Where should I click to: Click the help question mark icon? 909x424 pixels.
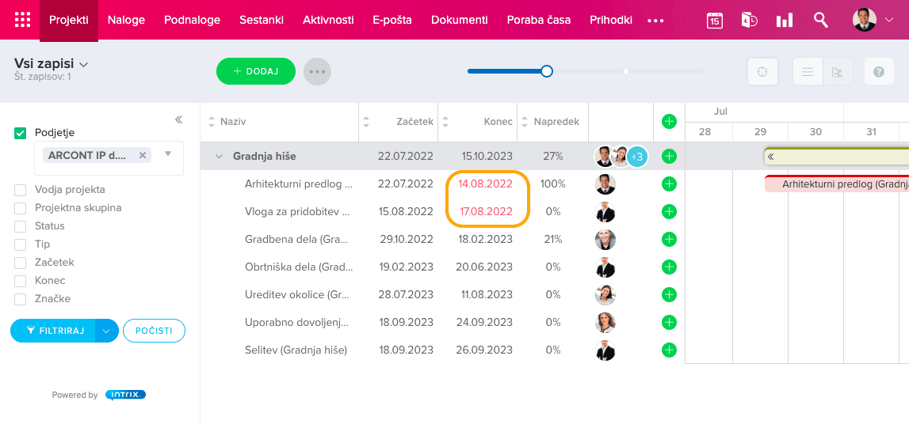click(x=878, y=72)
